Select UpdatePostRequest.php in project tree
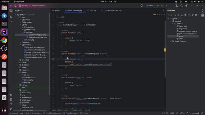This screenshot has width=205, height=115. click(37, 37)
